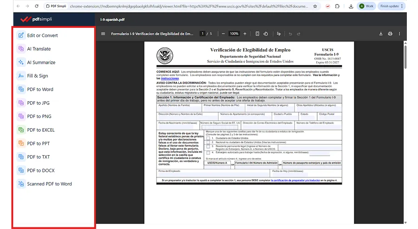The width and height of the screenshot is (418, 229).
Task: Check the 'Ciudadano de Estados Unidos' box
Action: [208, 138]
